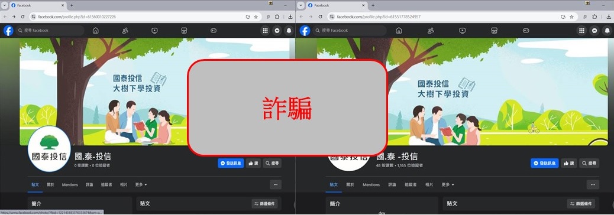614x215 pixels.
Task: Select Mentions tab in right profile
Action: [x=371, y=184]
